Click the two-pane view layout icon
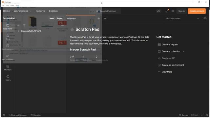 click(x=202, y=115)
